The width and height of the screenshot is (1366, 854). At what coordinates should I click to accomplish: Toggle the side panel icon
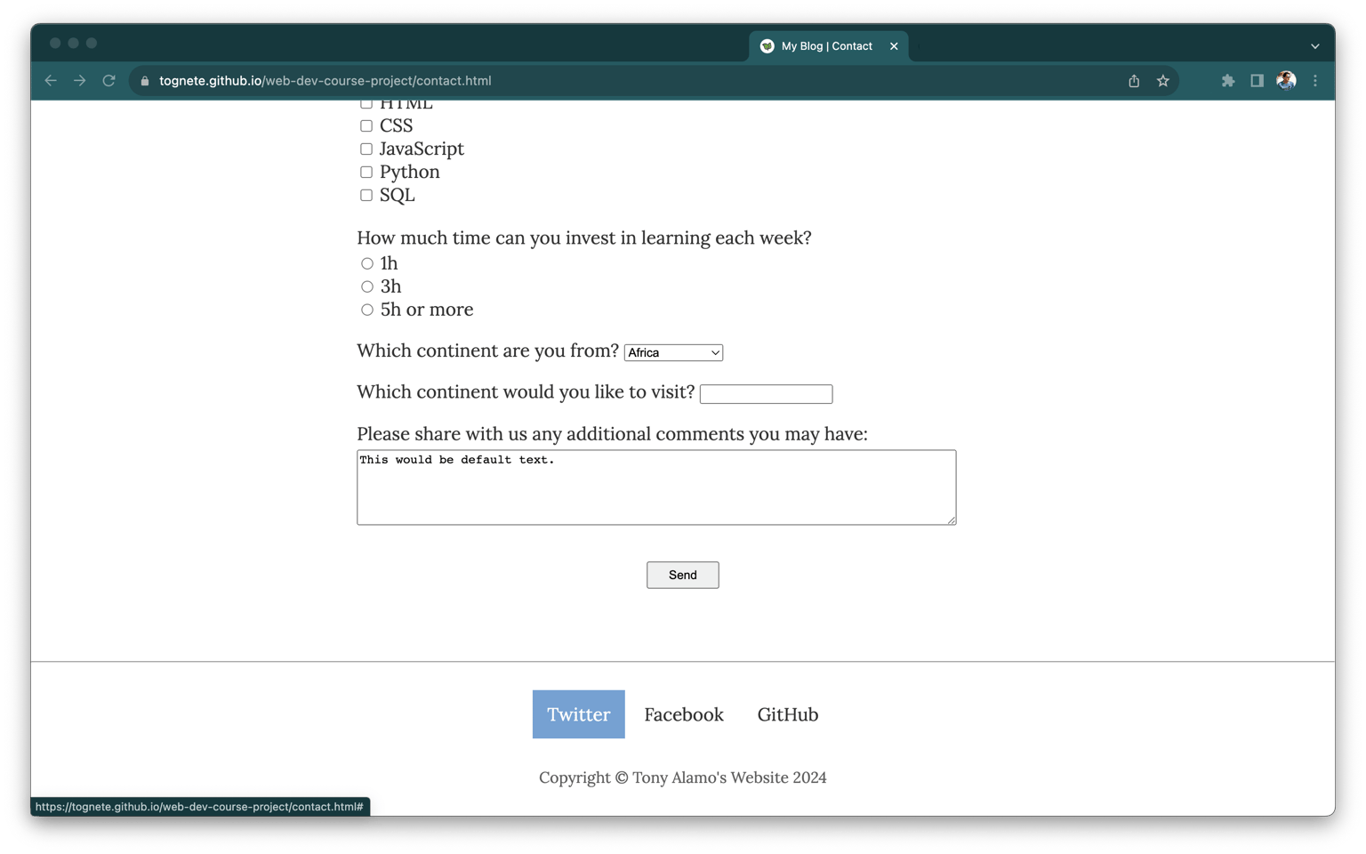pos(1257,81)
